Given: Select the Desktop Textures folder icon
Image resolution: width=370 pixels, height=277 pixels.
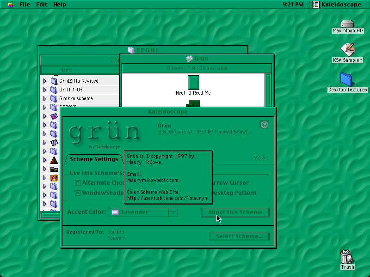Looking at the screenshot, I should tap(346, 79).
